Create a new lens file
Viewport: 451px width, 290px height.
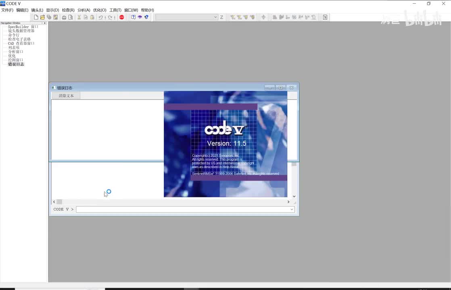click(36, 17)
